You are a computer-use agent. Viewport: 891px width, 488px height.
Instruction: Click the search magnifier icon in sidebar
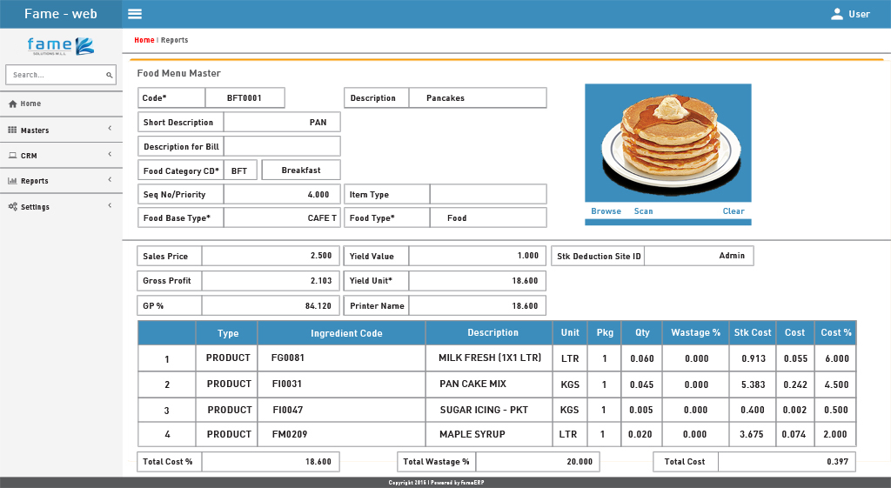tap(110, 76)
